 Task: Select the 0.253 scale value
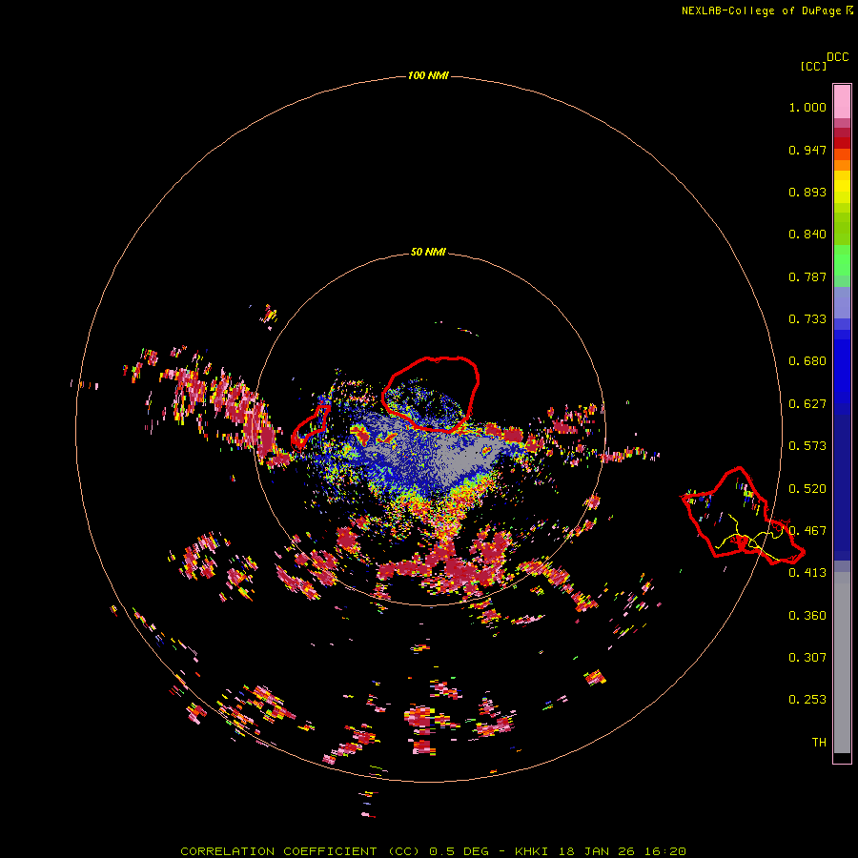coord(807,700)
